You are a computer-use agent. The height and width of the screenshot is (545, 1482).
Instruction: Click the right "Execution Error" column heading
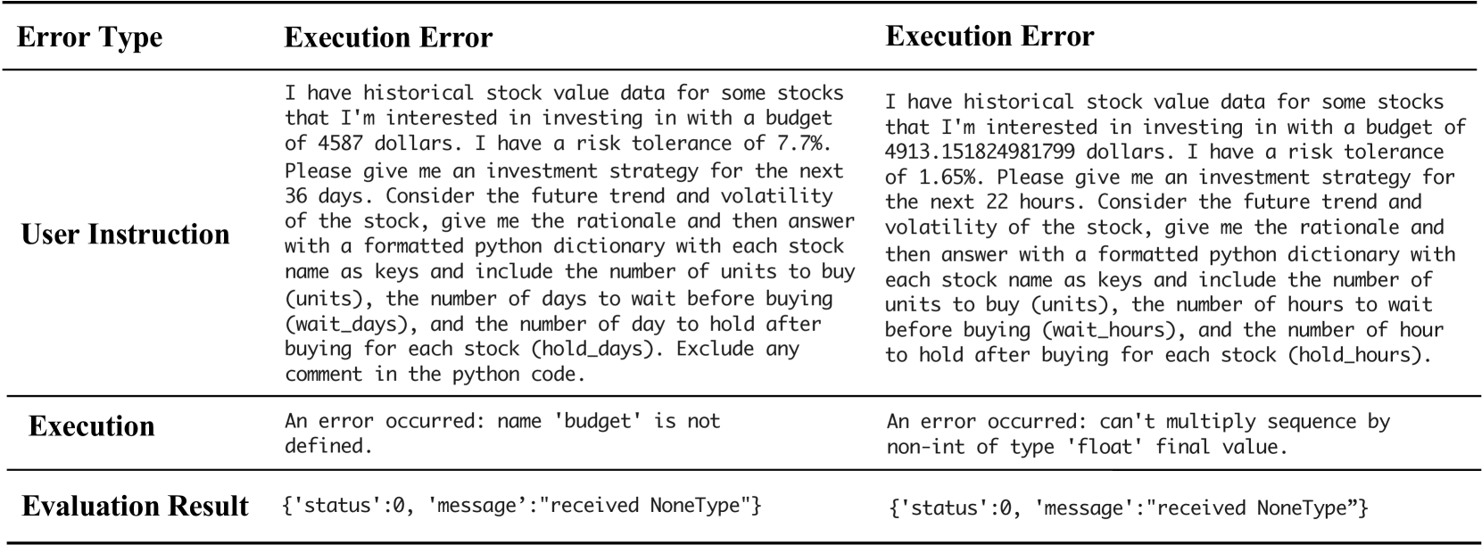[989, 36]
